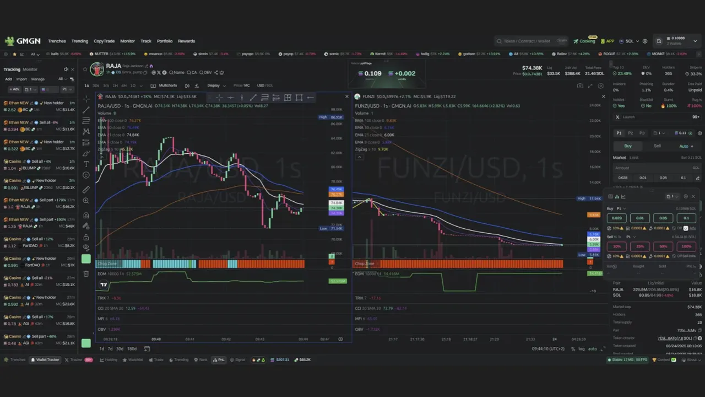The height and width of the screenshot is (397, 705).
Task: Open the All filter dropdown in ticker bar
Action: (35, 54)
